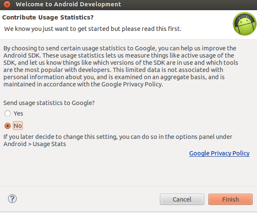Screen dimensions: 257x213
Task: Click the "Yes" option label text
Action: coord(18,113)
